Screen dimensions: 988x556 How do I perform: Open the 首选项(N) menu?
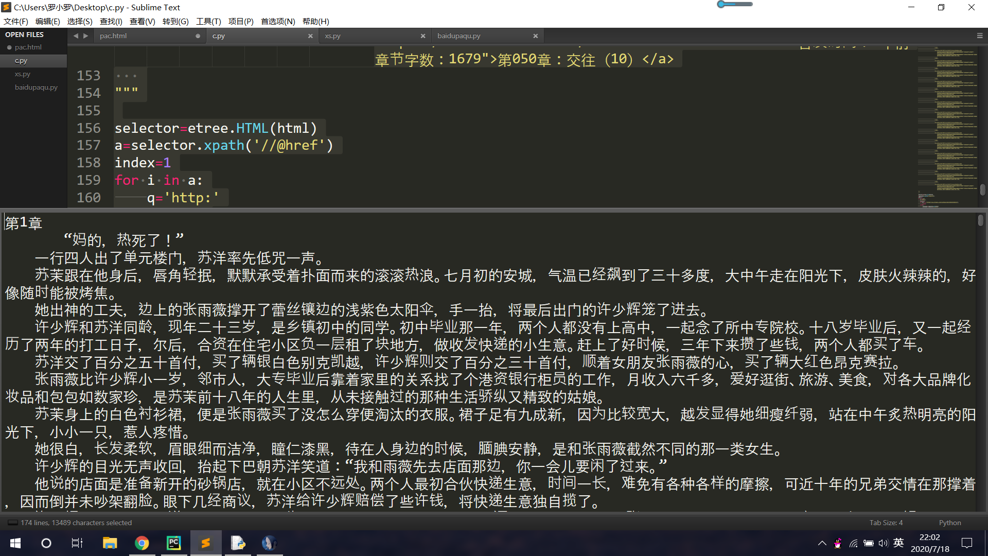pos(277,21)
